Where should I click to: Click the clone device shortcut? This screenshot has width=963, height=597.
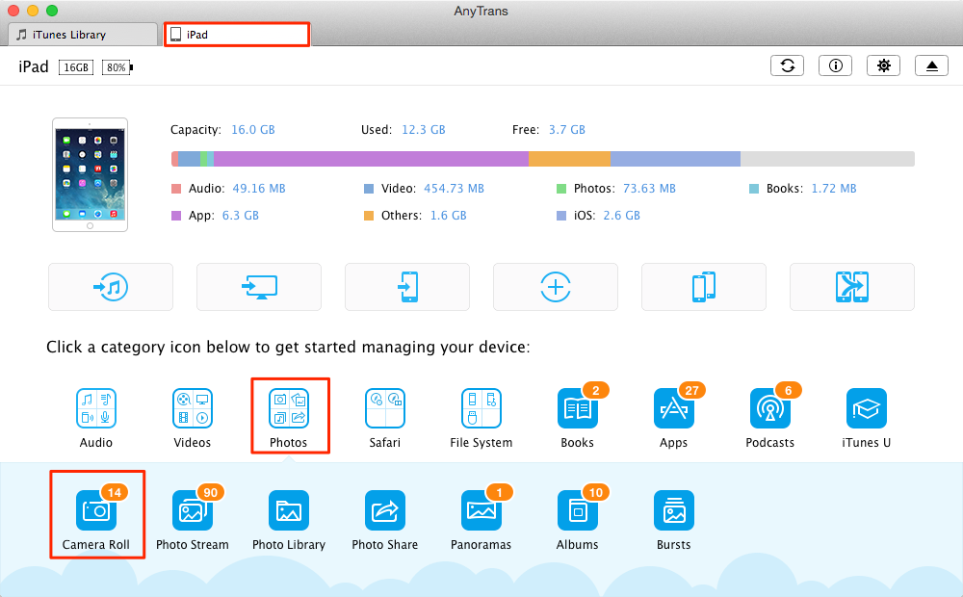[x=704, y=287]
